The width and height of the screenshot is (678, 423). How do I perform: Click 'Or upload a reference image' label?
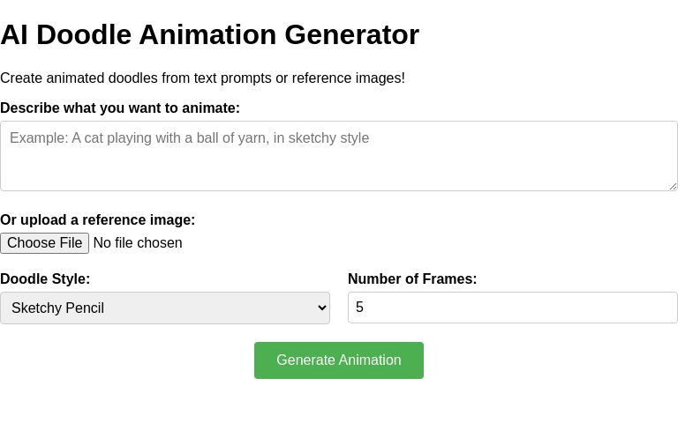click(97, 220)
